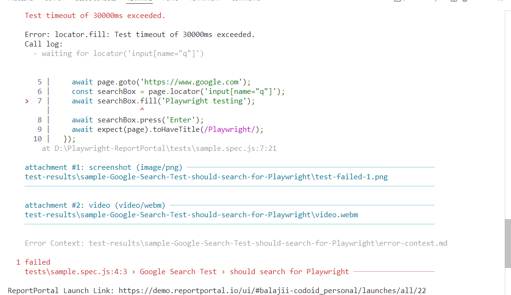Click the red 'Test timeout of 30000ms exceeded' message
Image resolution: width=511 pixels, height=295 pixels.
coord(95,16)
